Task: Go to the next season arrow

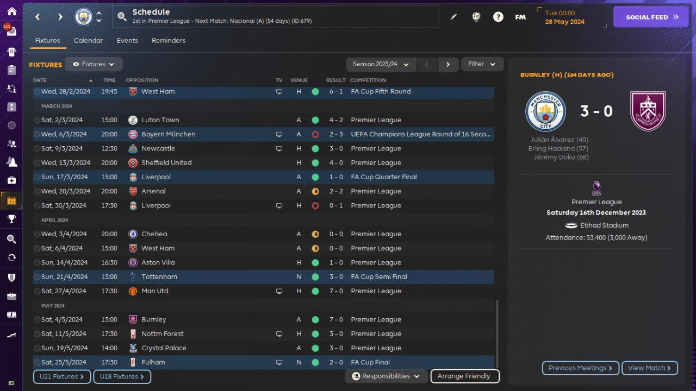Action: click(448, 64)
